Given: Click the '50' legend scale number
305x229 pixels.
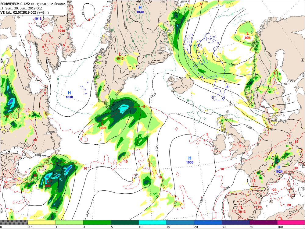Looking at the screenshot, I should (x=251, y=227).
